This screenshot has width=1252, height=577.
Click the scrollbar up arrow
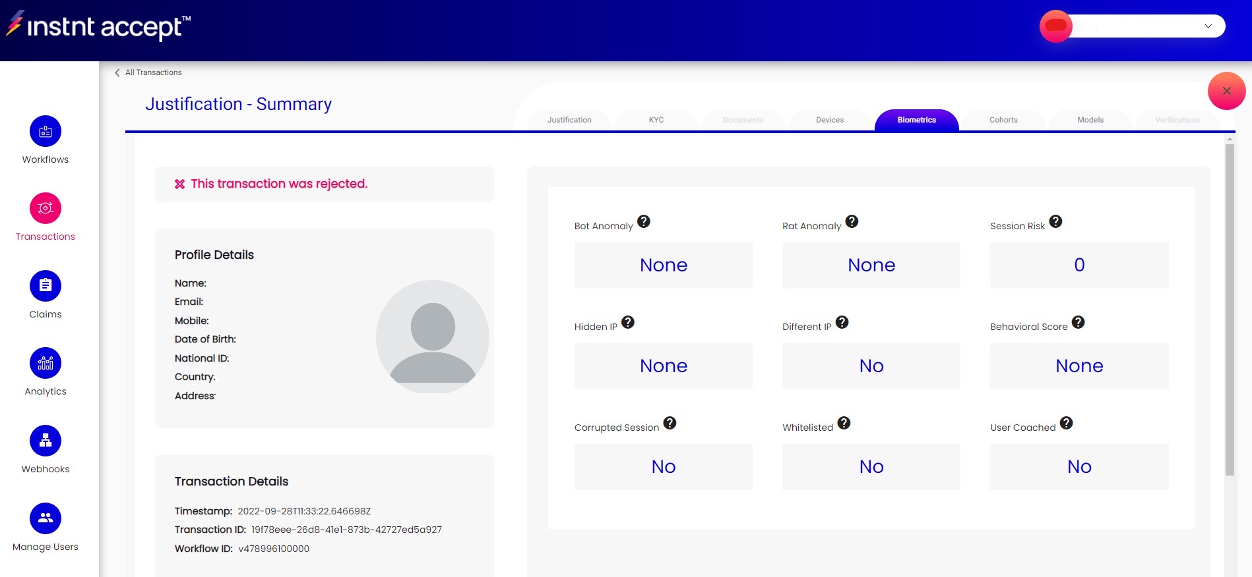pyautogui.click(x=1230, y=139)
